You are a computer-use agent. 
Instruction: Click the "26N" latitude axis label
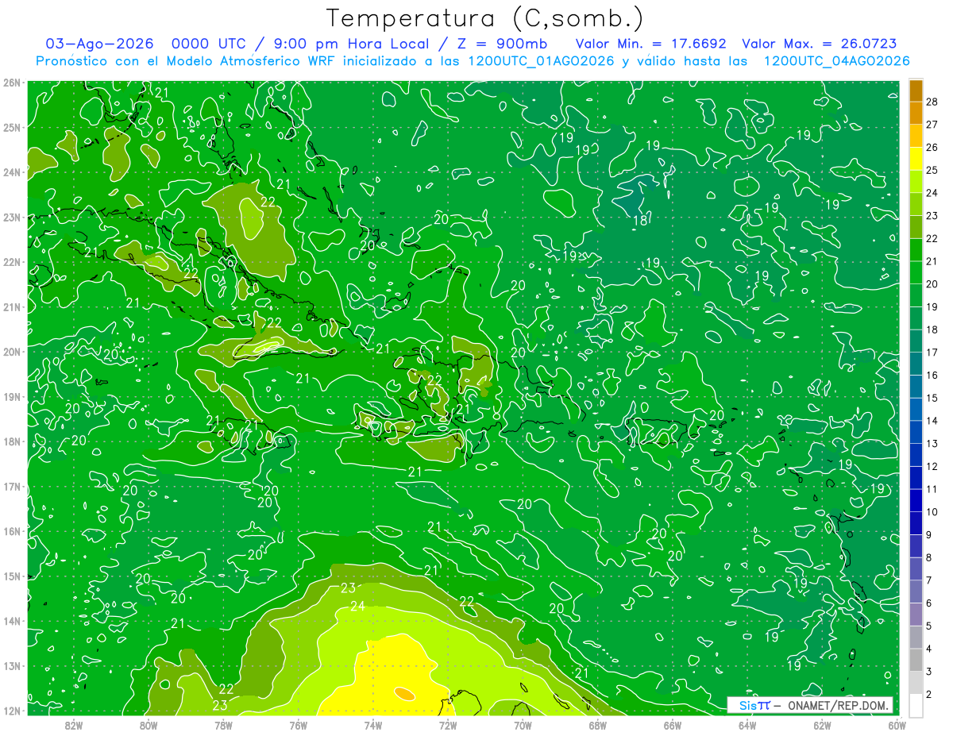click(12, 83)
